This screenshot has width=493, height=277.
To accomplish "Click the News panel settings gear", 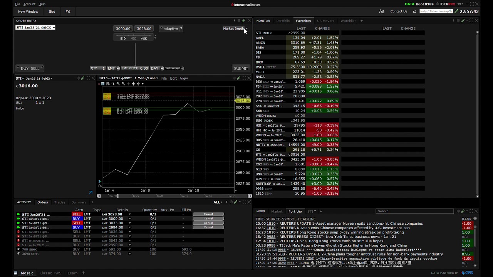I will point(458,211).
